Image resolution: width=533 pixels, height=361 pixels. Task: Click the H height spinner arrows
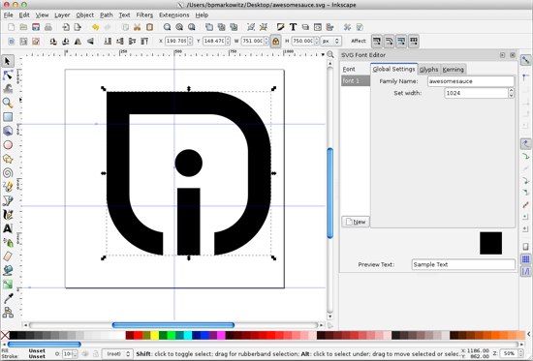point(317,41)
